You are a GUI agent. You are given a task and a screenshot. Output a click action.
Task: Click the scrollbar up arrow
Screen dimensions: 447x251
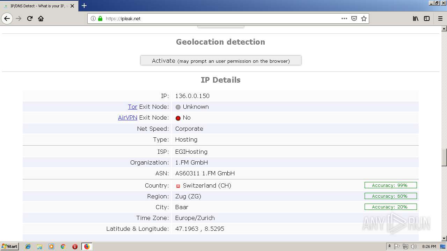[x=444, y=29]
